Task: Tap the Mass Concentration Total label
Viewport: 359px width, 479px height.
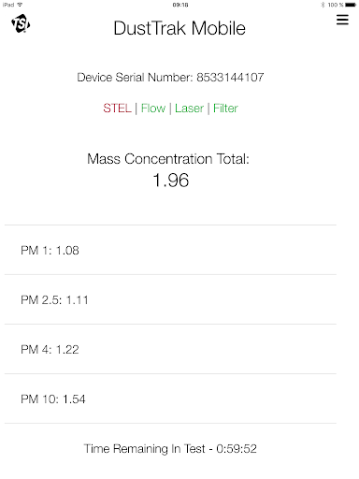Action: [168, 159]
